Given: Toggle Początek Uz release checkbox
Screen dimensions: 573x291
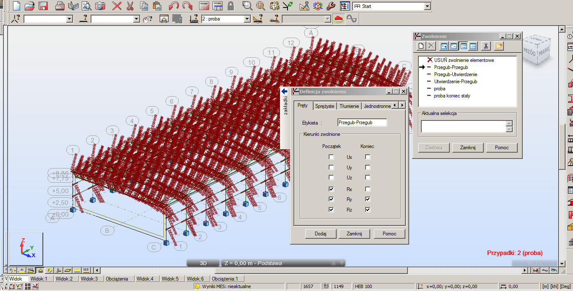Looking at the screenshot, I should (332, 178).
